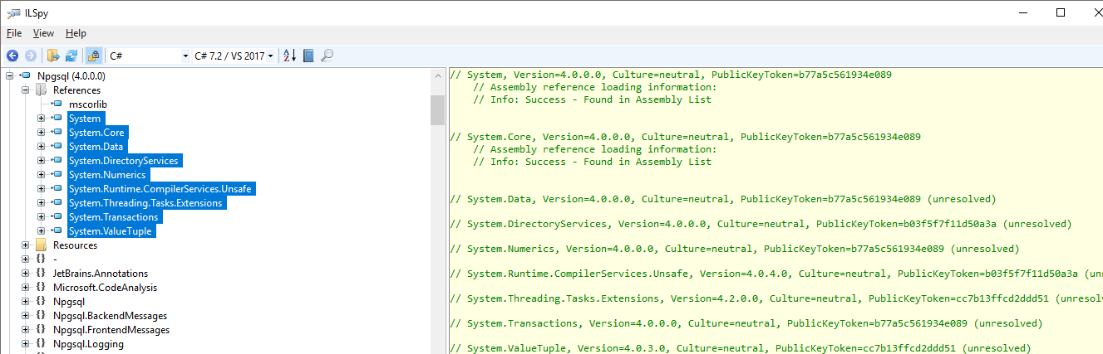Expand the System reference node
Viewport: 1103px width, 354px height.
pos(41,119)
